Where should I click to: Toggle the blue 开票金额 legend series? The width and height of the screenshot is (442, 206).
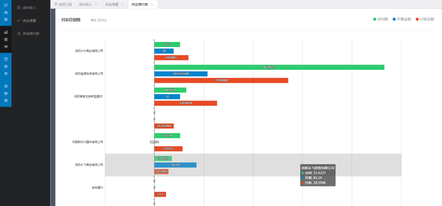click(402, 19)
